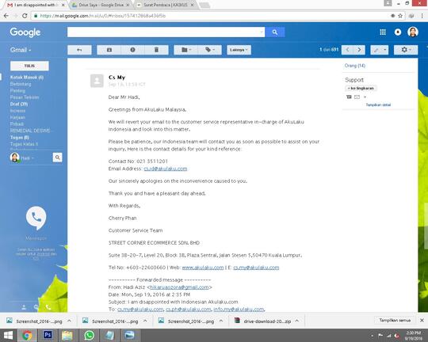Open Google notifications bell
428x342 pixels.
[398, 32]
